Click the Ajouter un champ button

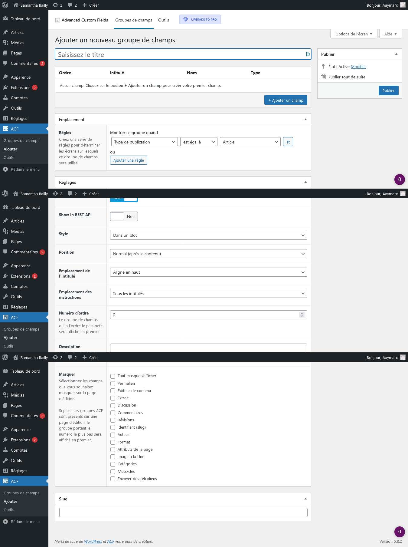(286, 100)
